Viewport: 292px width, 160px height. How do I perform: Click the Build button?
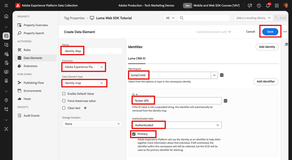click(281, 18)
